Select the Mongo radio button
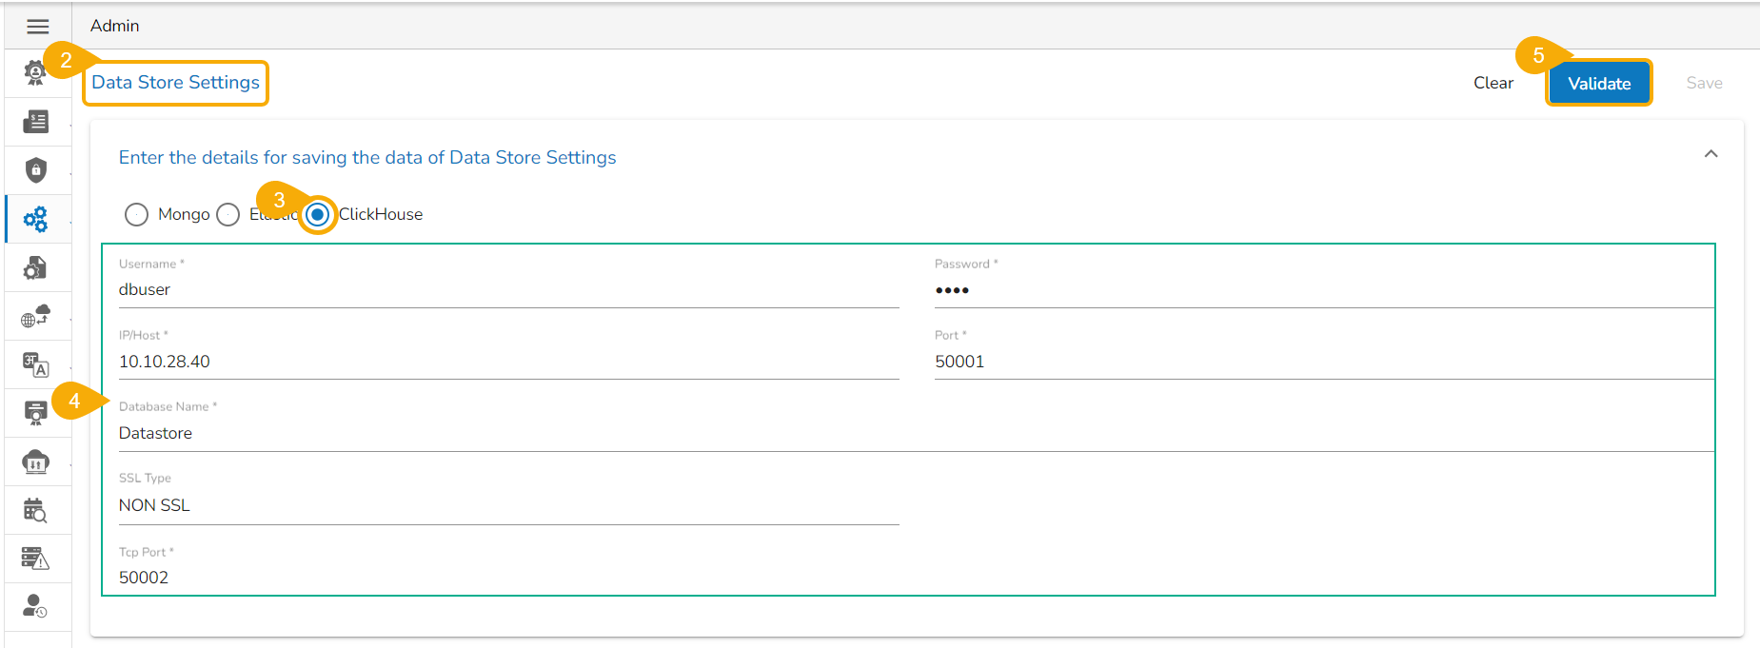This screenshot has height=648, width=1760. point(137,215)
